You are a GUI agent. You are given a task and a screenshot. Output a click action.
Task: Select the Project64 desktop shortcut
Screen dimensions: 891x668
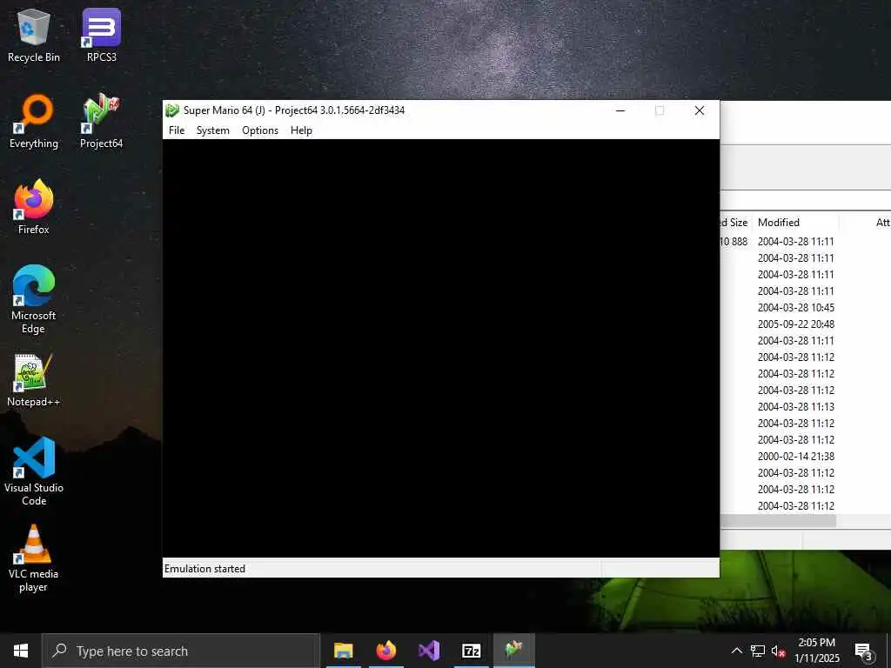[101, 122]
